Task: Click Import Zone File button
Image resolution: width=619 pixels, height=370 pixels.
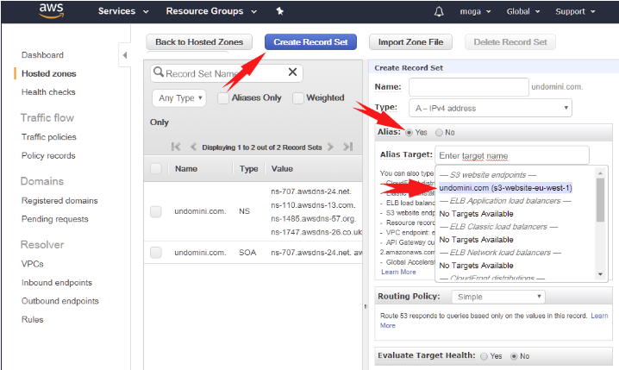Action: [x=410, y=42]
